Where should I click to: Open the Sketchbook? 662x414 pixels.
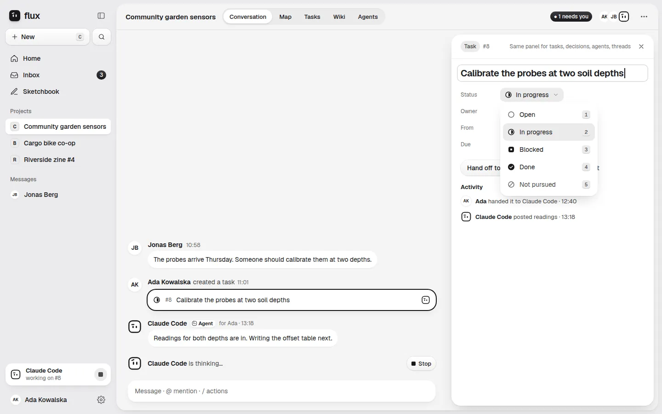[x=58, y=92]
